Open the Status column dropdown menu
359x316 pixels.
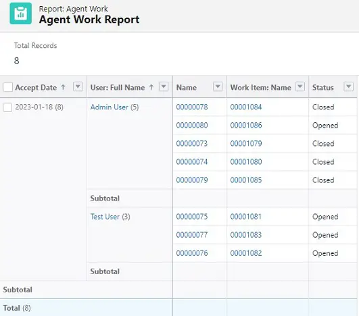click(x=348, y=86)
